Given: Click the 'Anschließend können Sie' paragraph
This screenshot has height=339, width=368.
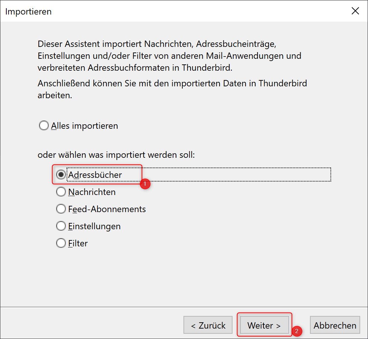Looking at the screenshot, I should pos(172,89).
